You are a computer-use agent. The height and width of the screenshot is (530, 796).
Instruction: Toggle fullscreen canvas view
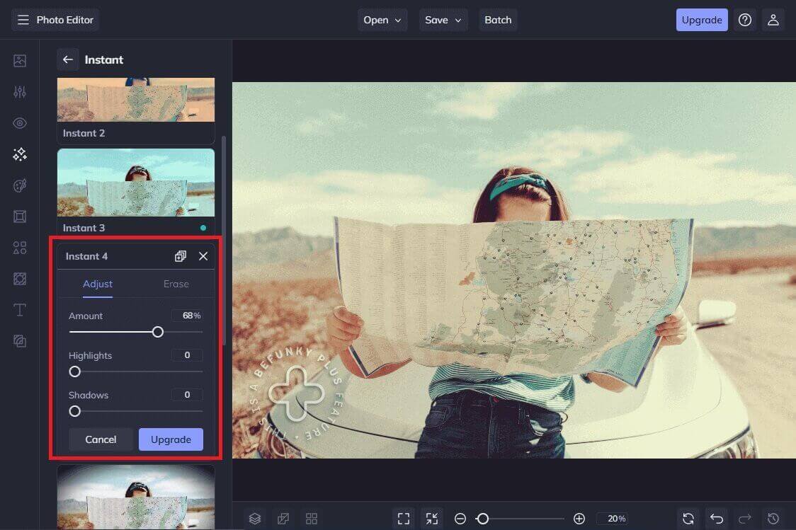pyautogui.click(x=403, y=518)
